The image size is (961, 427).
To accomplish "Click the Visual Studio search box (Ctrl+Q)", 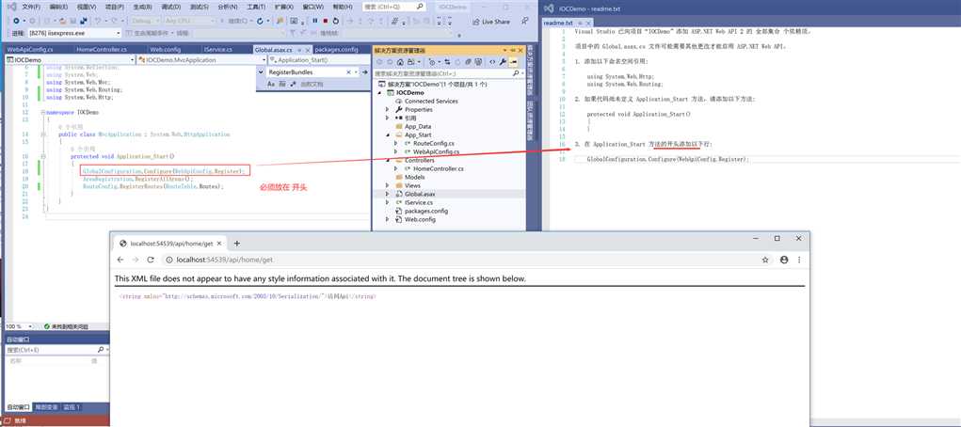I will pyautogui.click(x=394, y=7).
